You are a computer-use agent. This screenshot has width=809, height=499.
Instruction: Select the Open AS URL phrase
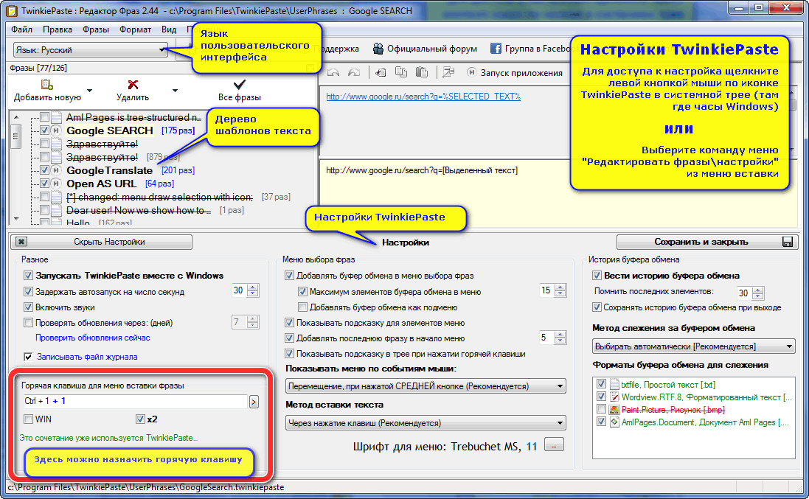[102, 184]
